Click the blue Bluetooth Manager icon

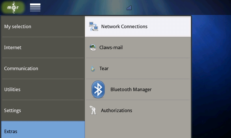98,89
